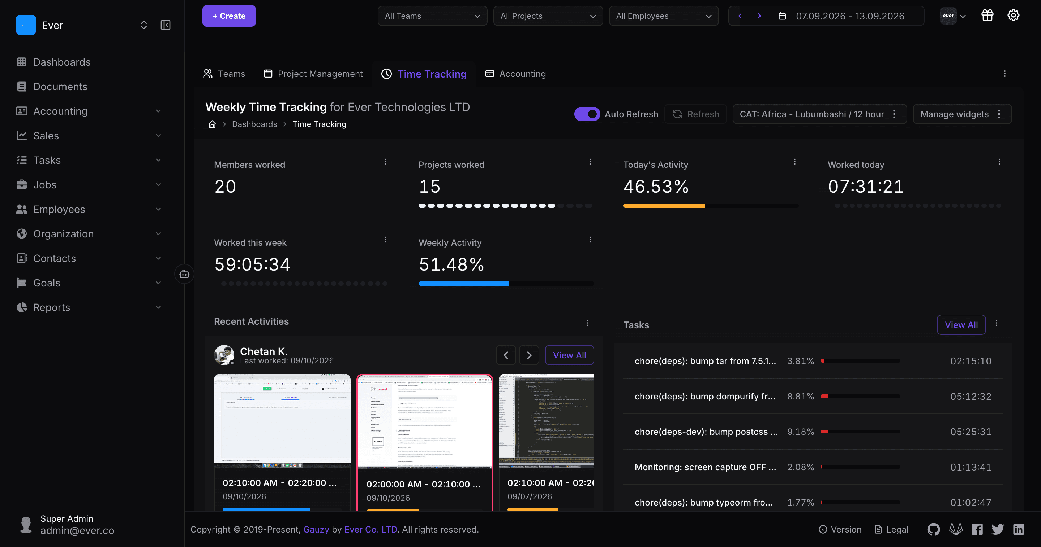Open the floating robot assistant icon
Viewport: 1041px width, 547px height.
[x=184, y=274]
